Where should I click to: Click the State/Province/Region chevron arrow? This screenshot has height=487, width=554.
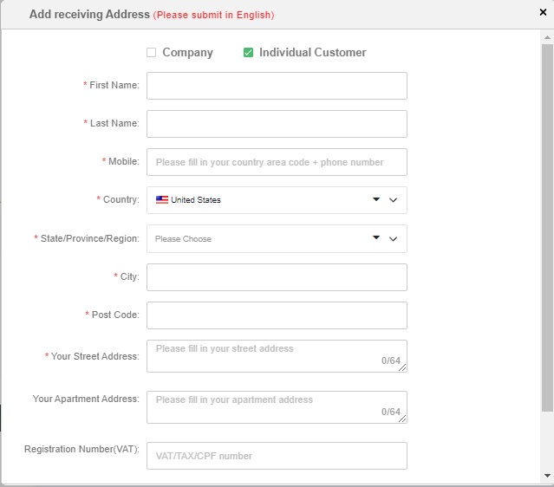(x=394, y=239)
